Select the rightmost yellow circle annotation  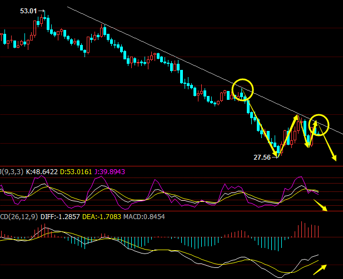point(320,124)
